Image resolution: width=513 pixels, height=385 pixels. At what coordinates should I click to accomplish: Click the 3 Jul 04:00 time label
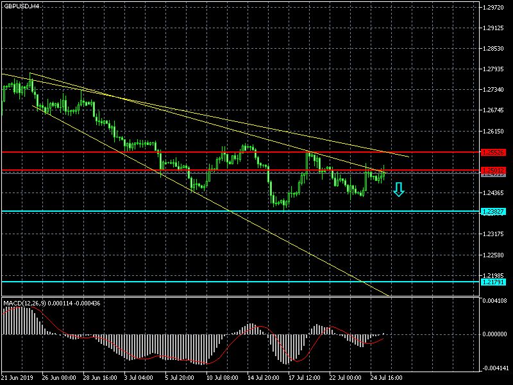139,377
